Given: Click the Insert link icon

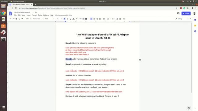Looking at the screenshot, I should (80, 19).
